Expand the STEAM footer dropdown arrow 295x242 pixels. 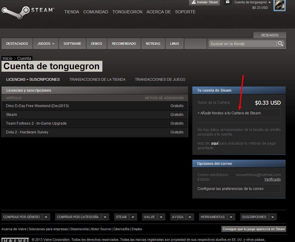[x=133, y=217]
